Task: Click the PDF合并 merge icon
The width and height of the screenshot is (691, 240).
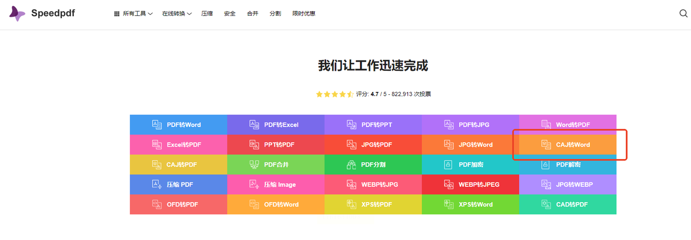Action: [x=254, y=165]
